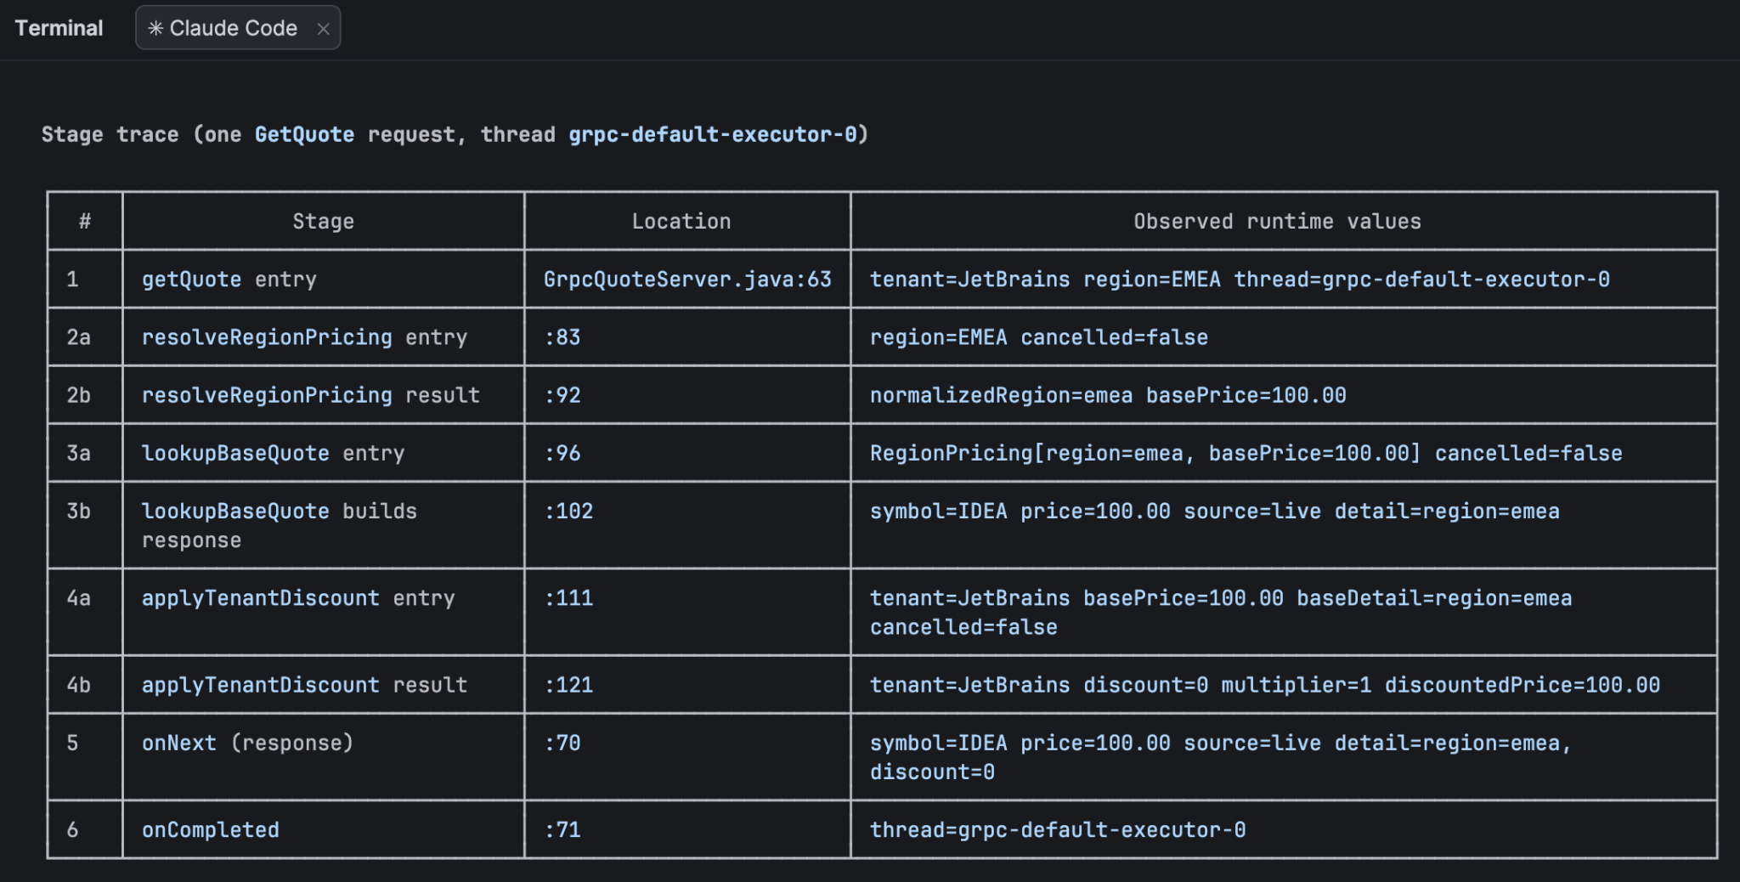Open the Terminal panel label
The image size is (1740, 882).
point(59,28)
